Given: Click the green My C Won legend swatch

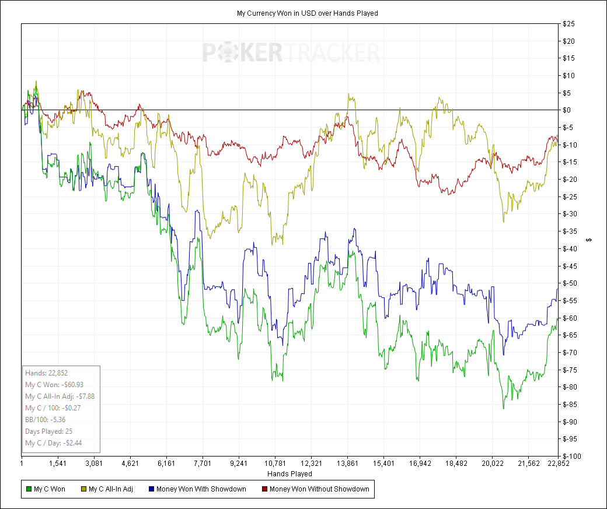Looking at the screenshot, I should point(29,489).
